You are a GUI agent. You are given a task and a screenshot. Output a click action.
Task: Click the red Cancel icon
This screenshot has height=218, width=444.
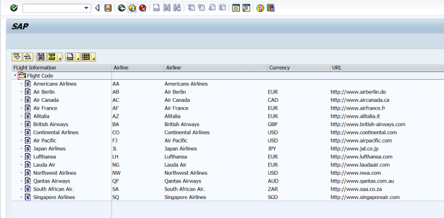(142, 8)
